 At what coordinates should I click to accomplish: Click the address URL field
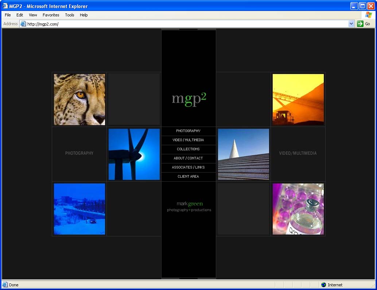[x=182, y=24]
